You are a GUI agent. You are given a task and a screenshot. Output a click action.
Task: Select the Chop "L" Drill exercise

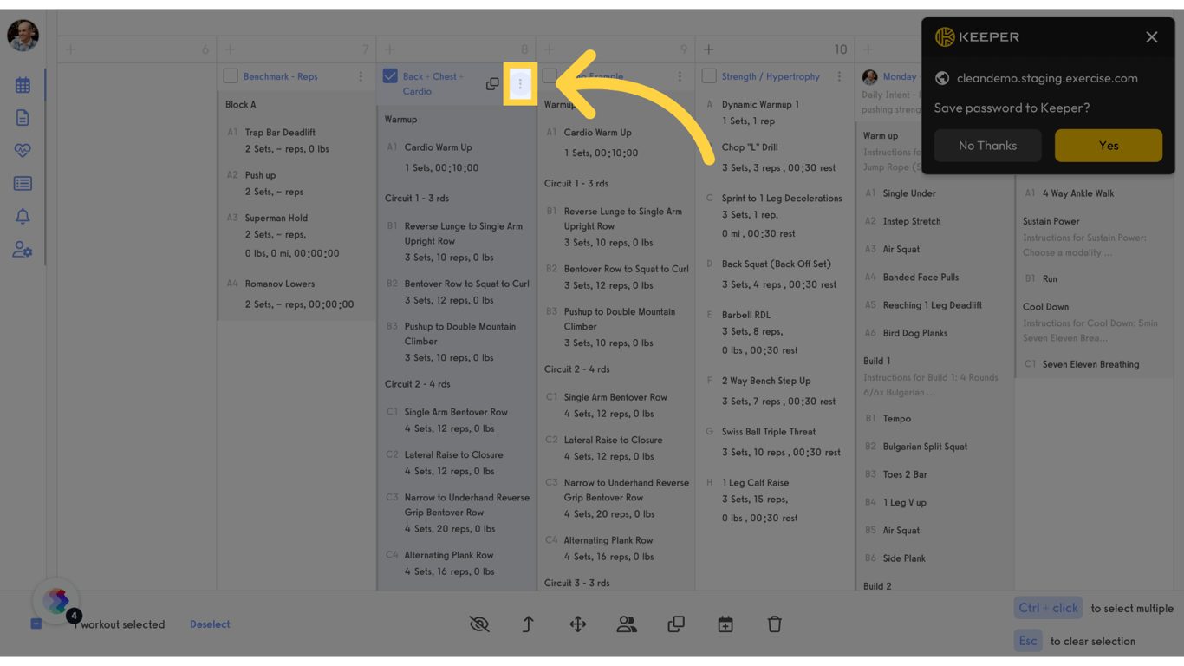tap(750, 147)
